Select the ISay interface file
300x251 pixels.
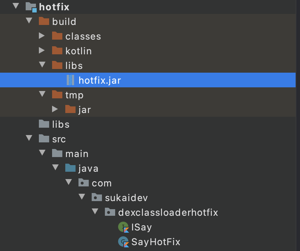[x=142, y=227]
